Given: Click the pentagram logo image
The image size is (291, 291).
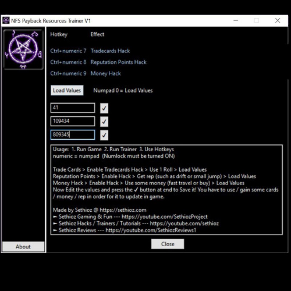Looking at the screenshot, I should [x=23, y=49].
